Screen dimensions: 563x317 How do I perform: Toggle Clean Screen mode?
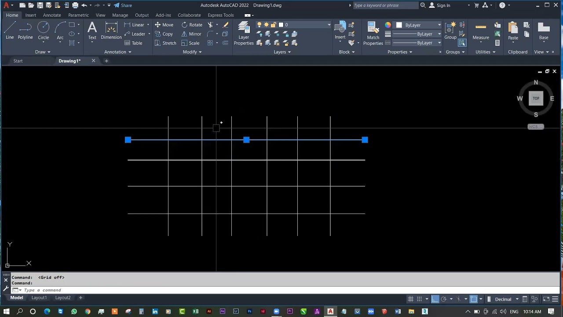click(x=546, y=299)
